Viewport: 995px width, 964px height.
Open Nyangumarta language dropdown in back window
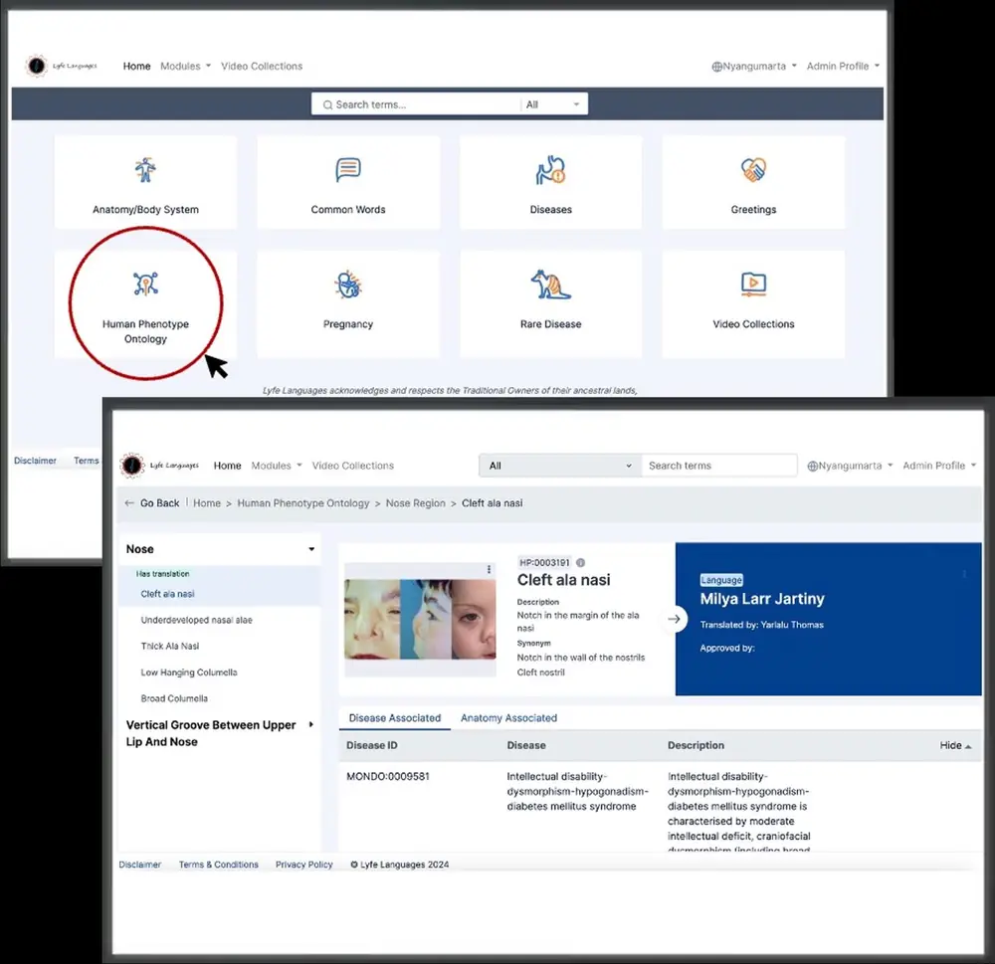(754, 66)
